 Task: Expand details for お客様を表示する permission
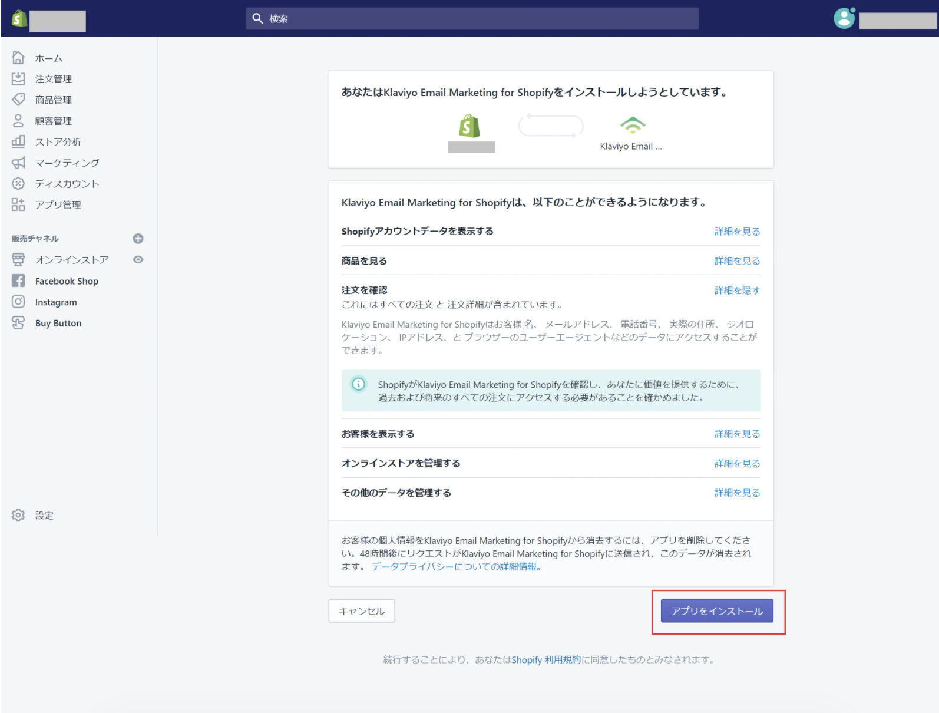pos(737,434)
